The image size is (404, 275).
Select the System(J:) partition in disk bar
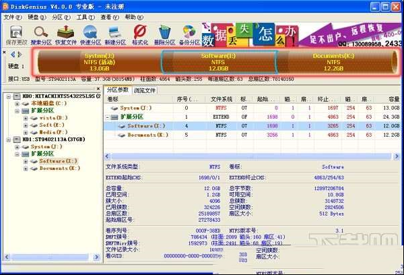coord(99,62)
